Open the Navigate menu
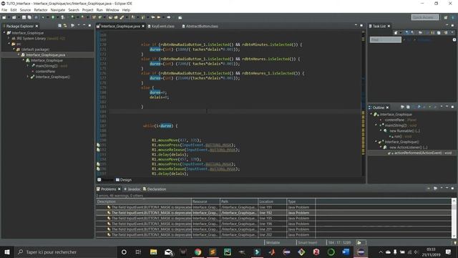Image resolution: width=458 pixels, height=258 pixels. pyautogui.click(x=58, y=10)
